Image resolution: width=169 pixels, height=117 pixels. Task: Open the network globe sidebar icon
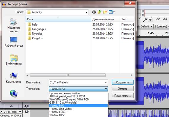(x=14, y=94)
